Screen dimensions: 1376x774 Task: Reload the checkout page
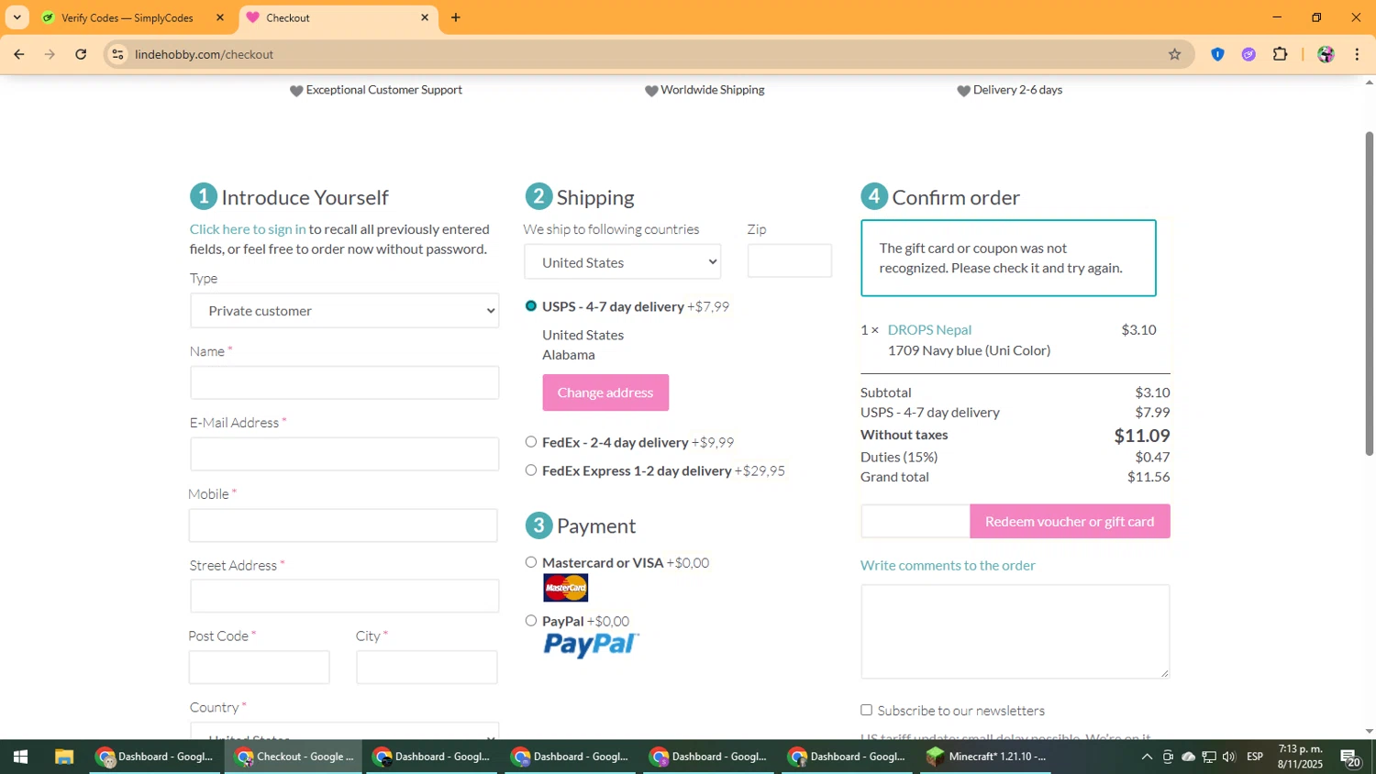pos(81,54)
